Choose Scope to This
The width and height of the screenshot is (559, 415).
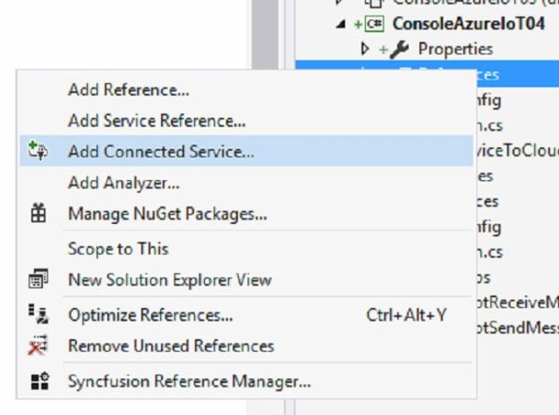pyautogui.click(x=118, y=249)
